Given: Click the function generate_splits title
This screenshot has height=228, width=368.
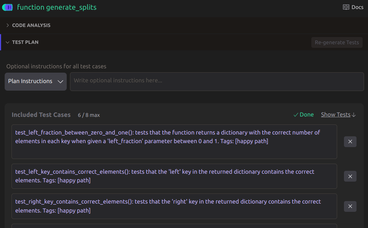Looking at the screenshot, I should [57, 7].
